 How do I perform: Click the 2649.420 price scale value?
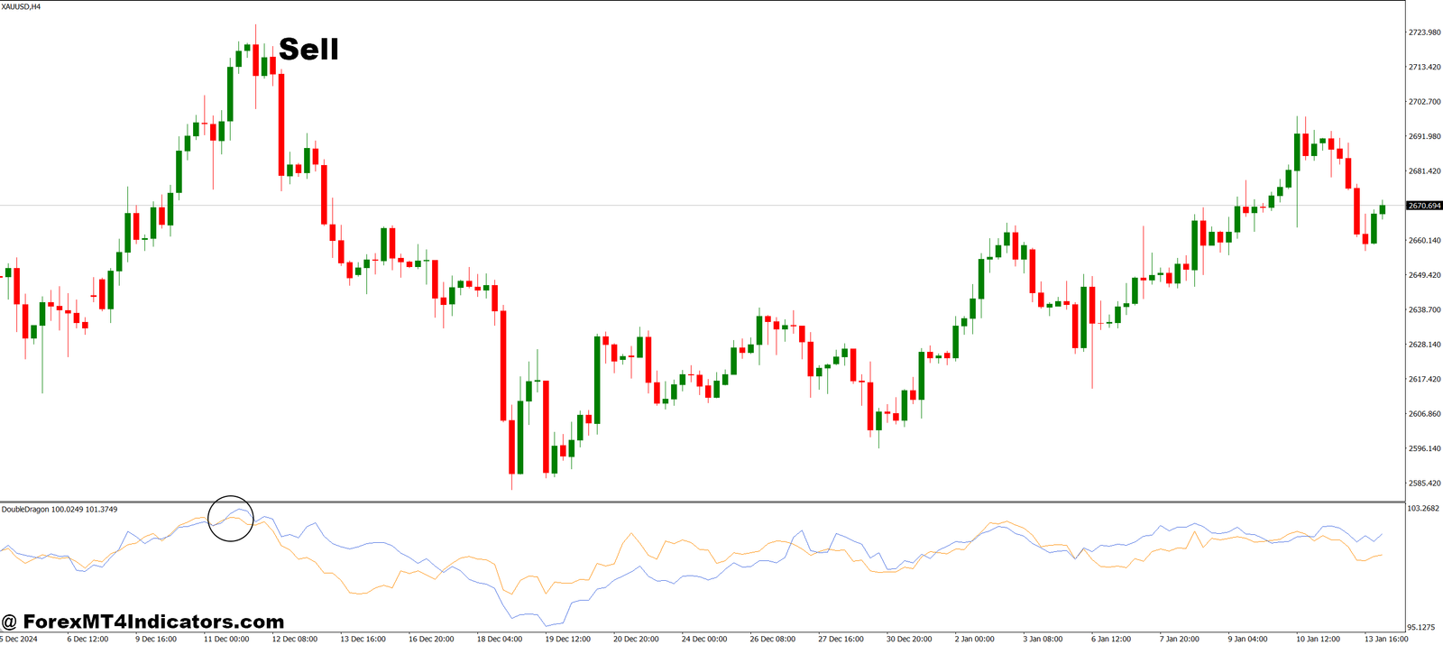tap(1424, 275)
